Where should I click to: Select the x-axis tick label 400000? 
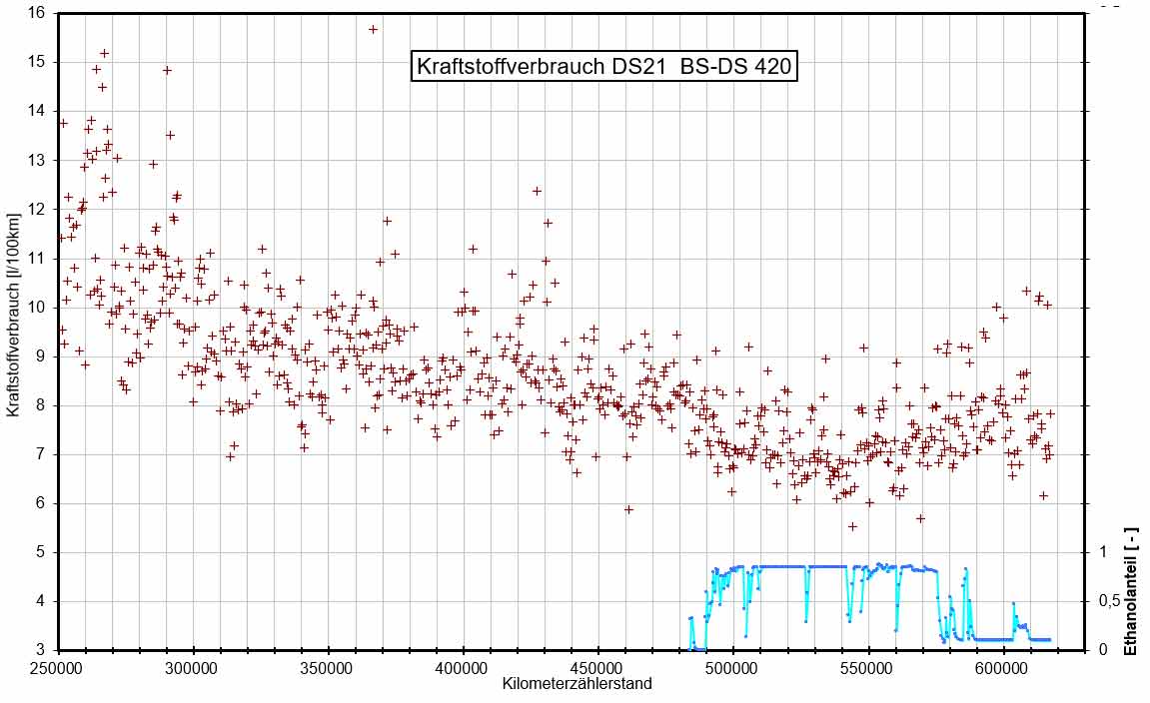[463, 667]
